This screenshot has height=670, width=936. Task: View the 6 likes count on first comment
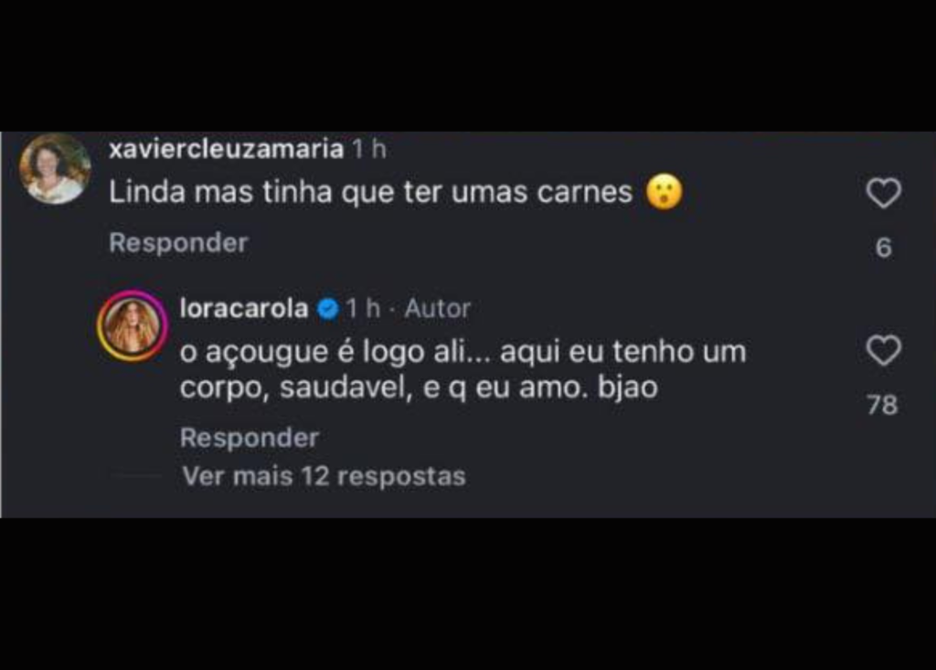pos(884,248)
